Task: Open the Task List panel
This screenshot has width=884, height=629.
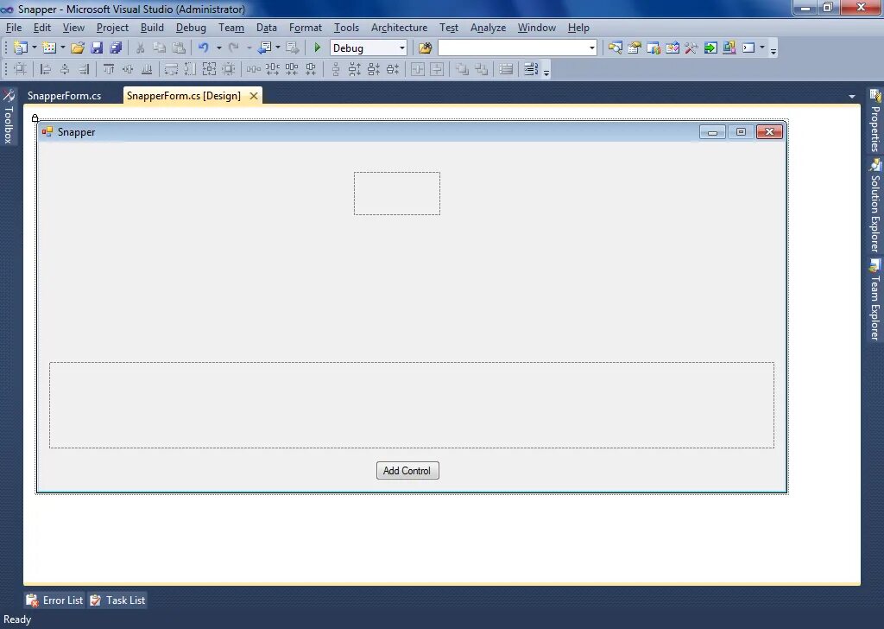Action: pyautogui.click(x=123, y=600)
